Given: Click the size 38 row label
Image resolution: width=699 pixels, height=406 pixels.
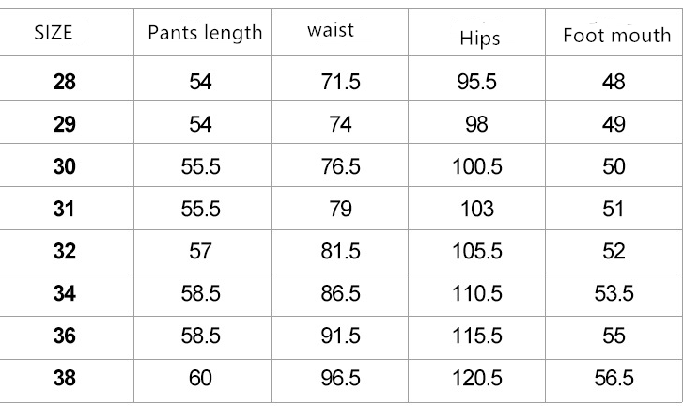Looking at the screenshot, I should pyautogui.click(x=65, y=379).
